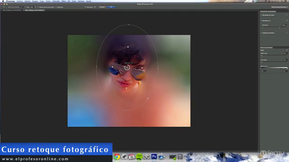This screenshot has height=162, width=289.
Task: Disable the Desenfoque de iris checkbox
Action: pyautogui.click(x=287, y=21)
